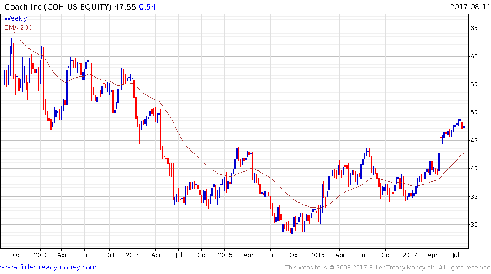This screenshot has width=491, height=274.
Task: Select the 'Apr' x-axis label after 2016
Action: click(x=340, y=255)
